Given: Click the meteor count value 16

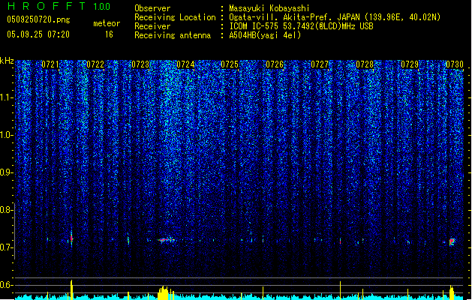Looking at the screenshot, I should coord(109,34).
